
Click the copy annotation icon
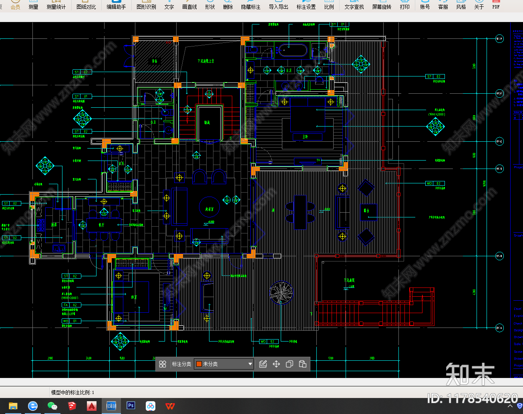click(290, 364)
